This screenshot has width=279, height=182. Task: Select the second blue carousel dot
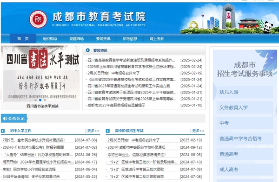40,100
